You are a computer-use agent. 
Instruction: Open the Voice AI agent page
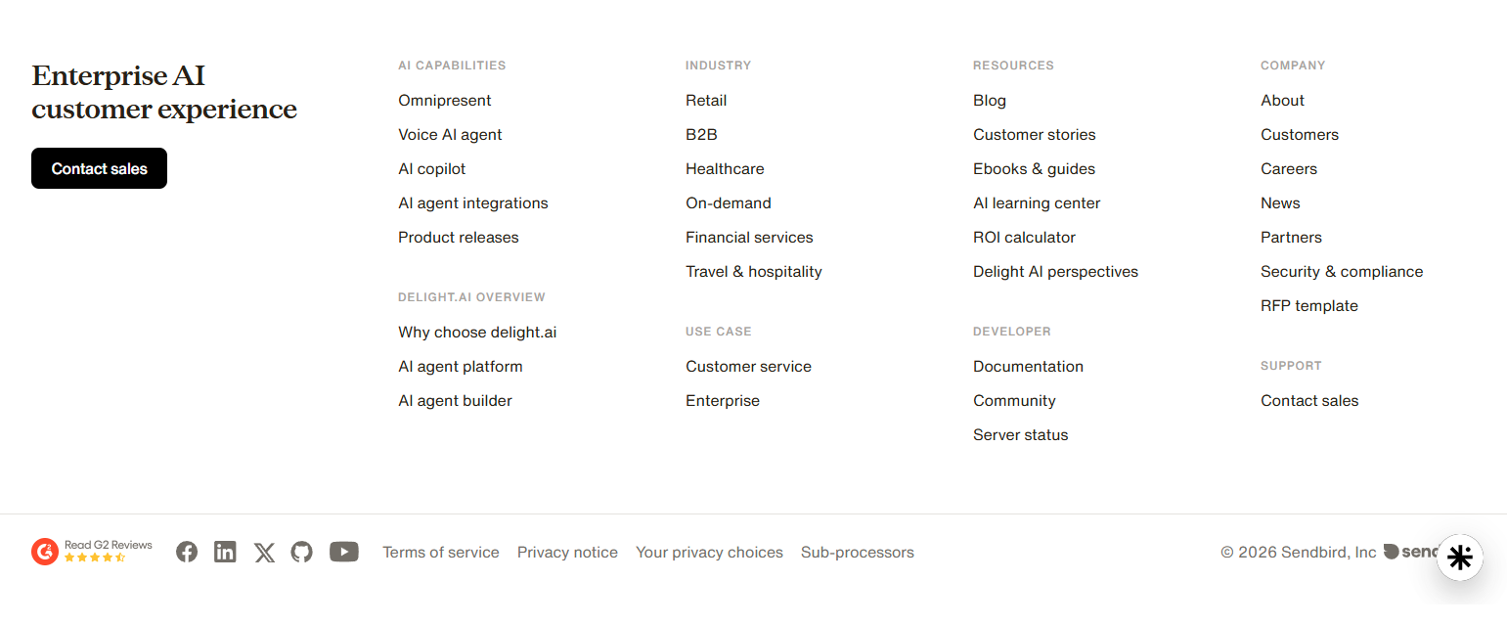click(450, 134)
